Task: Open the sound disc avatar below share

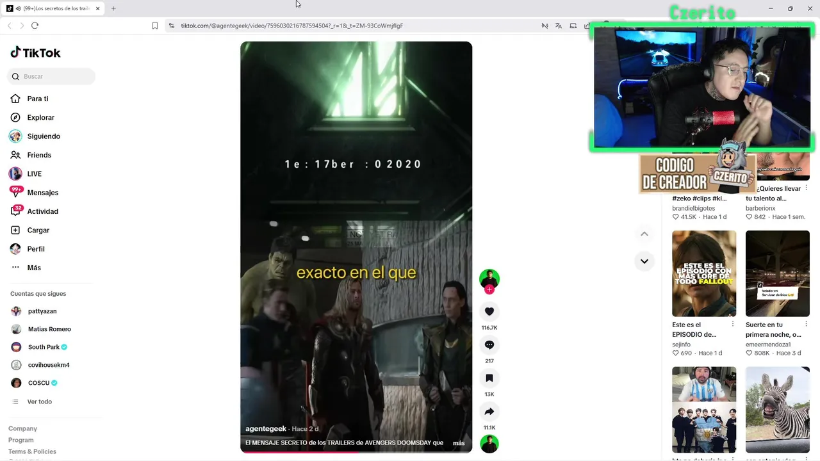Action: tap(489, 444)
